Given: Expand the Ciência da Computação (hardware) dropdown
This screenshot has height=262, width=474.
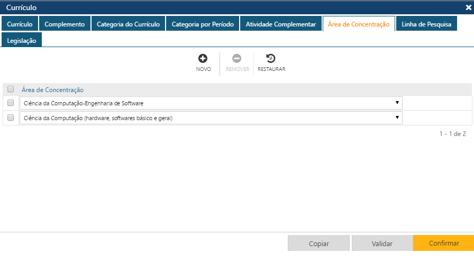Looking at the screenshot, I should click(x=211, y=118).
